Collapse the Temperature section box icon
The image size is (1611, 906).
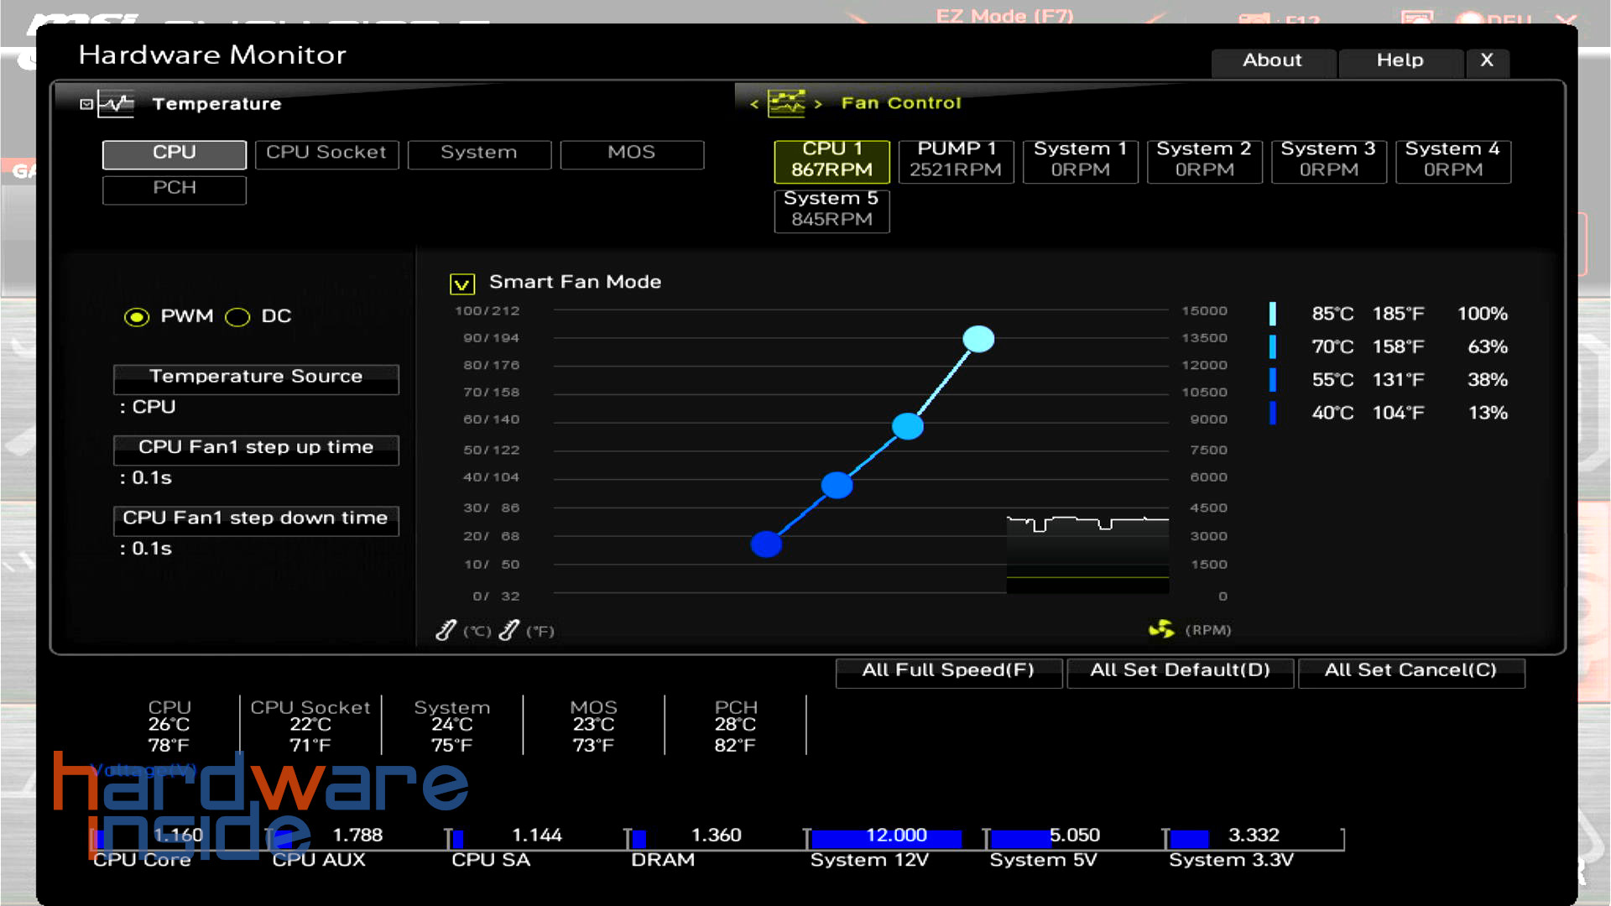click(x=86, y=104)
